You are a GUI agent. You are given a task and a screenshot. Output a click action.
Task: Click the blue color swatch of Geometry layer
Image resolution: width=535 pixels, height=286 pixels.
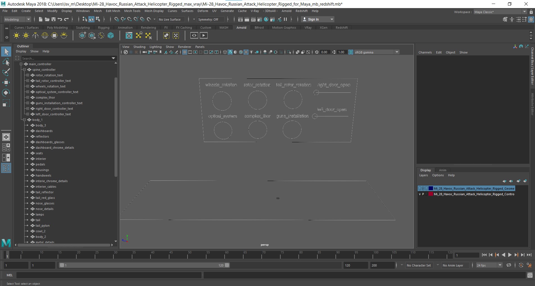(x=431, y=189)
